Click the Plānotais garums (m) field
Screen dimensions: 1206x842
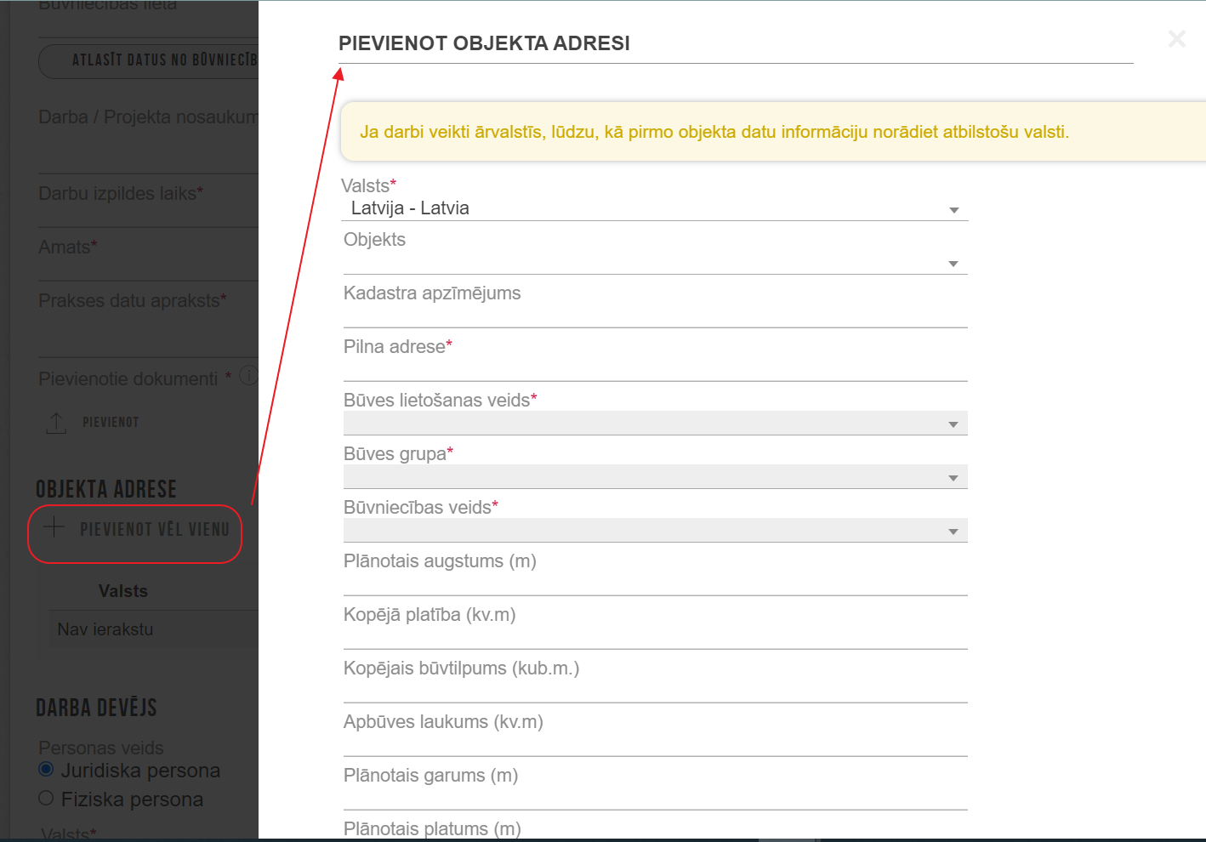click(655, 798)
